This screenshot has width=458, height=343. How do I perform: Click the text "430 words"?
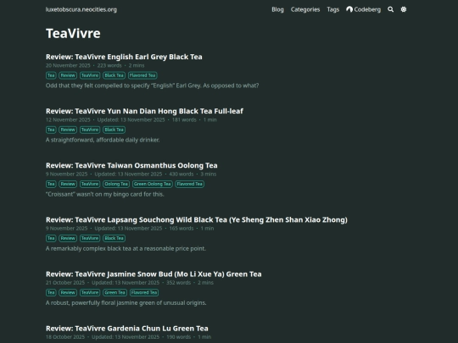click(x=182, y=174)
